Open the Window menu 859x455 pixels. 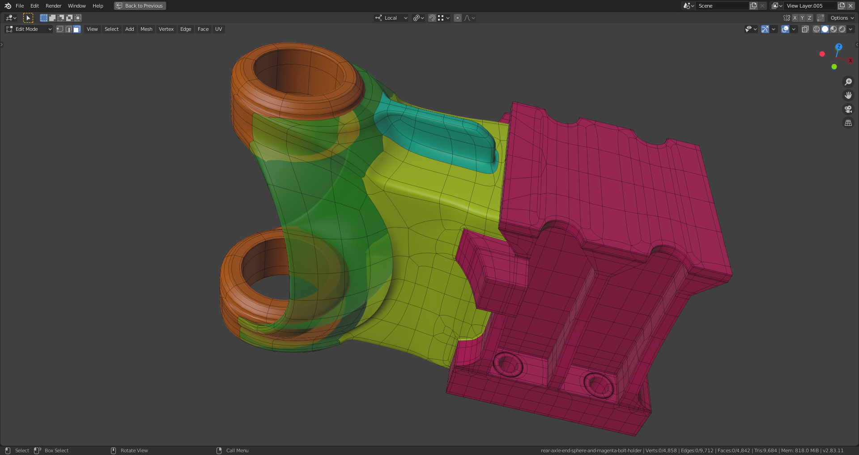(x=77, y=6)
